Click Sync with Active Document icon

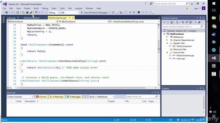coord(183,22)
